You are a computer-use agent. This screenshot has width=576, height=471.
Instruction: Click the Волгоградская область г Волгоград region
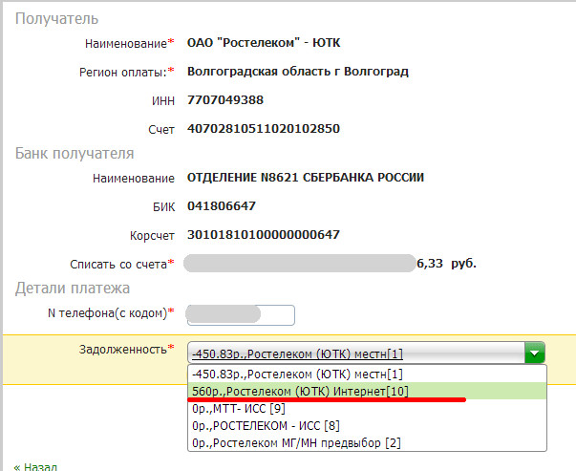299,71
